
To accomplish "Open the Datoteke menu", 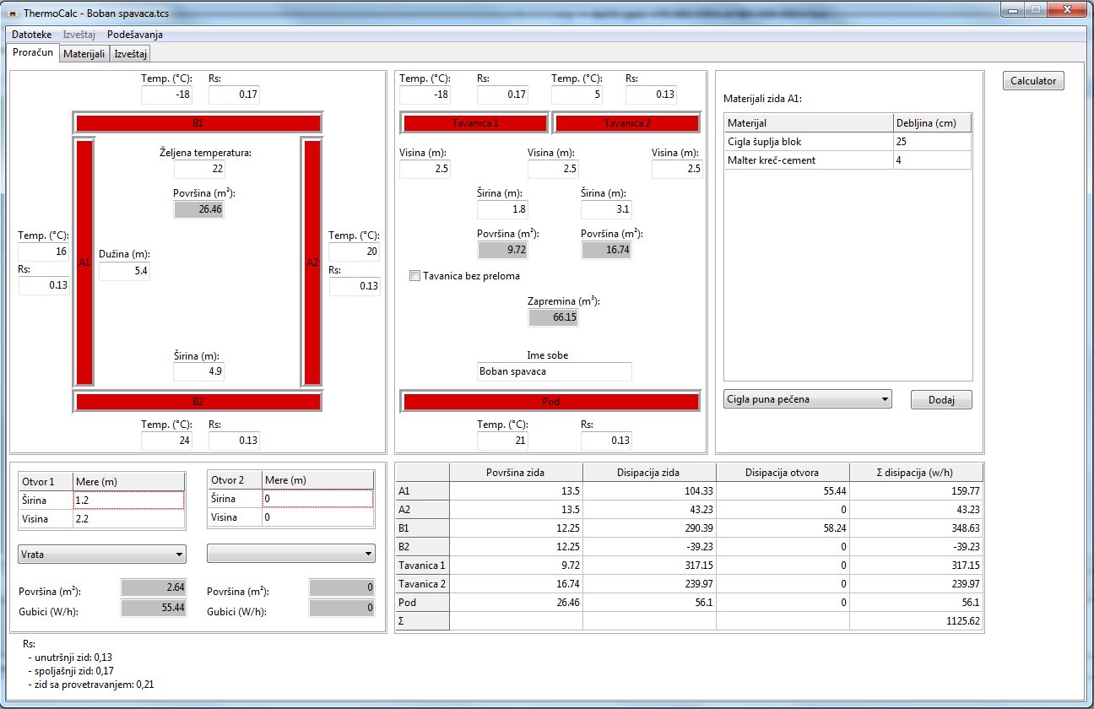I will point(31,35).
